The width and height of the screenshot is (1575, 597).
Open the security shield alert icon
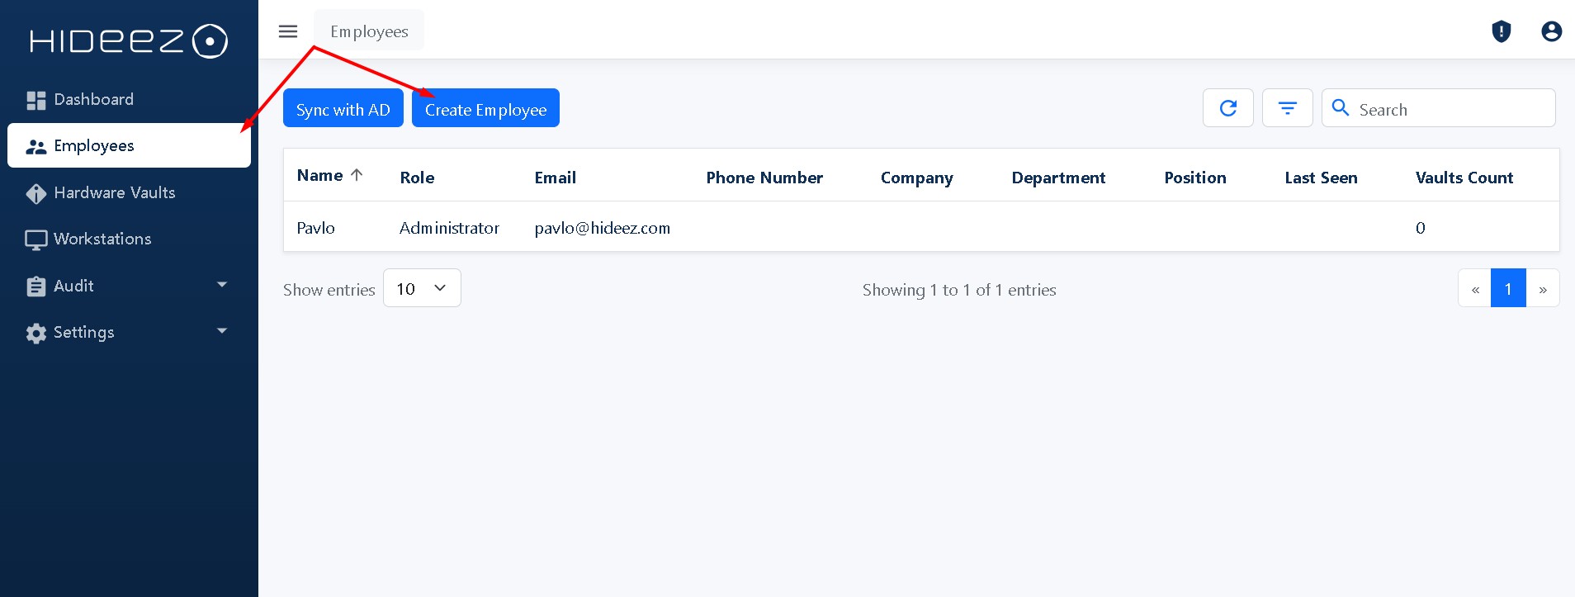[1501, 31]
